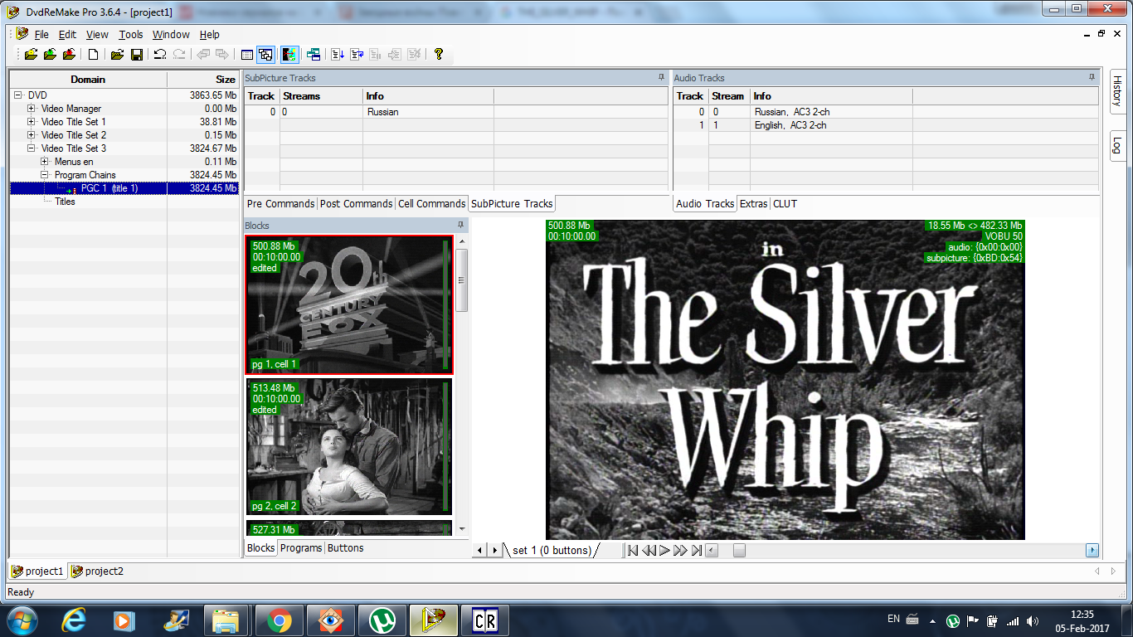This screenshot has width=1133, height=637.
Task: Switch to the Programs tab
Action: (x=300, y=548)
